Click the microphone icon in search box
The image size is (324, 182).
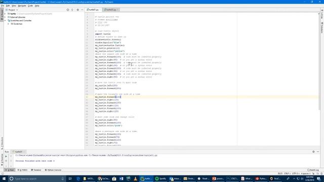tap(63, 178)
